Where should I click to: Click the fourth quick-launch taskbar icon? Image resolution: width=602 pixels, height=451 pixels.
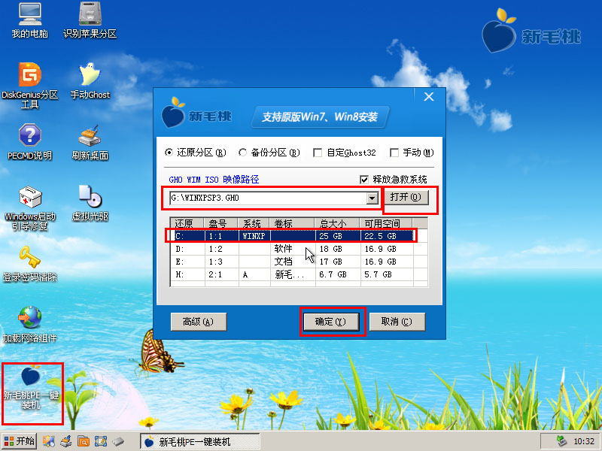click(x=101, y=441)
